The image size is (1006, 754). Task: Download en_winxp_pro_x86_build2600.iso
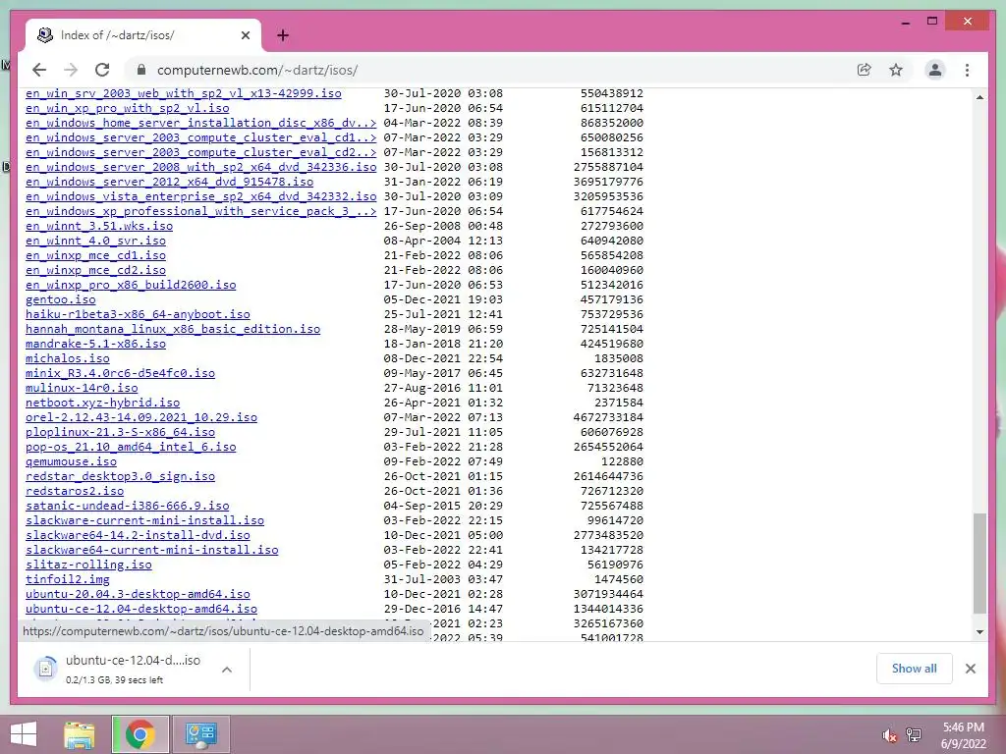tap(131, 286)
